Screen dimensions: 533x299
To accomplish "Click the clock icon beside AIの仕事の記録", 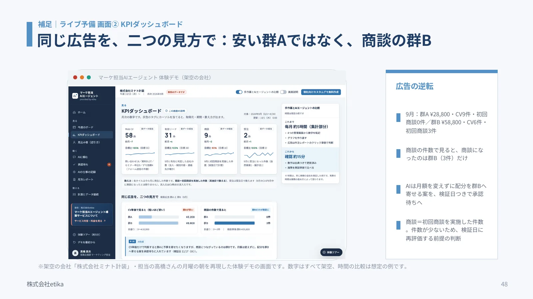I will 74,172.
